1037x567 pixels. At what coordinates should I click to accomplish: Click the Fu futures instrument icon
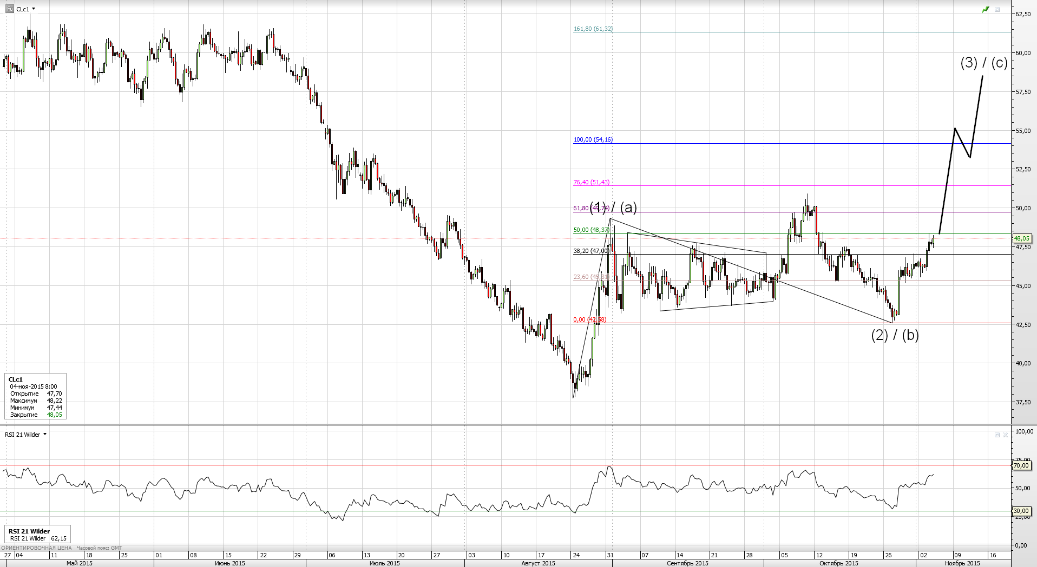(x=10, y=9)
